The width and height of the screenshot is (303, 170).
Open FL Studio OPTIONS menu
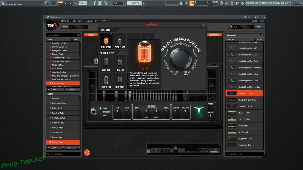pyautogui.click(x=276, y=3)
